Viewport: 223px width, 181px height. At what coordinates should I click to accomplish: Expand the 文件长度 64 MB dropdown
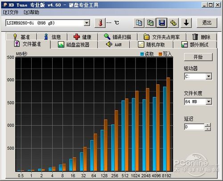pos(209,101)
